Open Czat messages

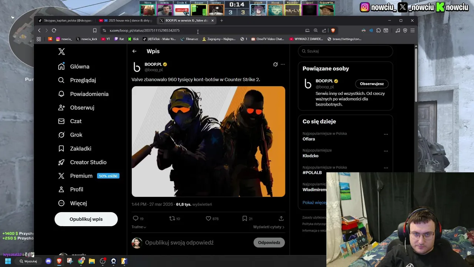tap(70, 121)
